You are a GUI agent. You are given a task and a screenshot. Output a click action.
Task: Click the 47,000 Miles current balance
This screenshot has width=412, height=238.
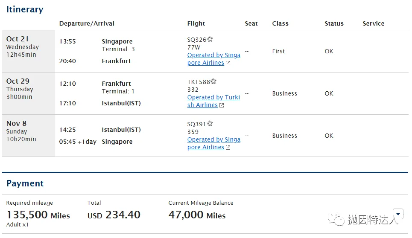coord(197,215)
